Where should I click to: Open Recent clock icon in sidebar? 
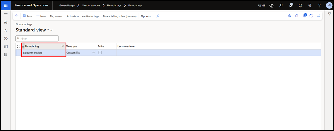click(6, 38)
